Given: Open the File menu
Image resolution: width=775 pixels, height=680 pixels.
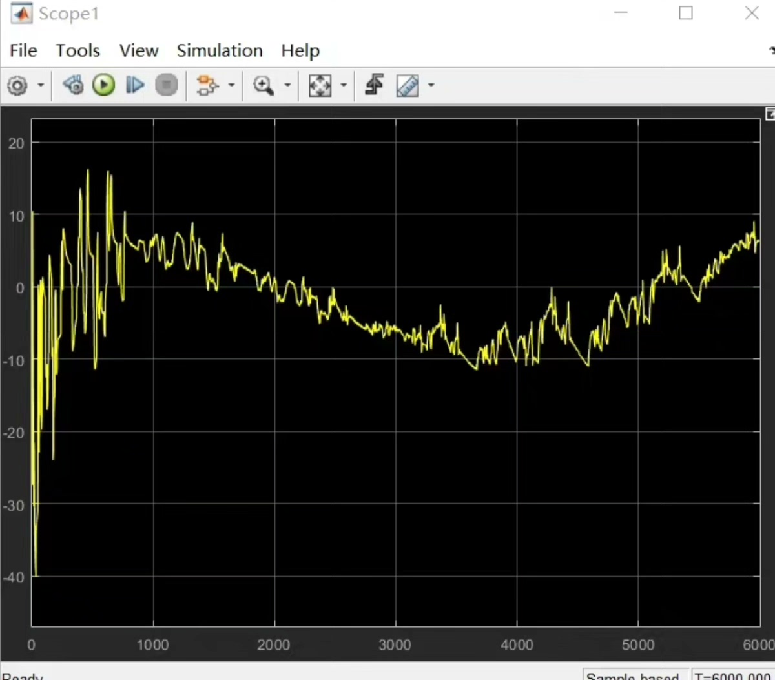Looking at the screenshot, I should (x=23, y=50).
